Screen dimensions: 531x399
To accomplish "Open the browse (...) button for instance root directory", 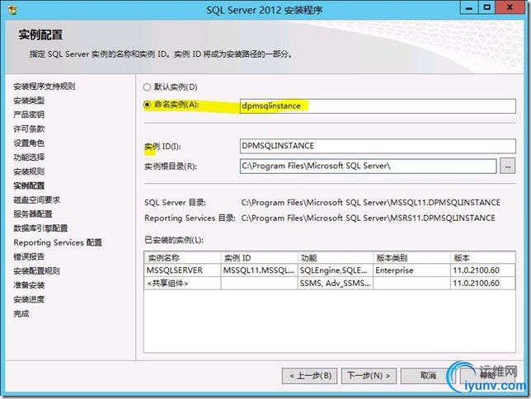I will pyautogui.click(x=508, y=166).
